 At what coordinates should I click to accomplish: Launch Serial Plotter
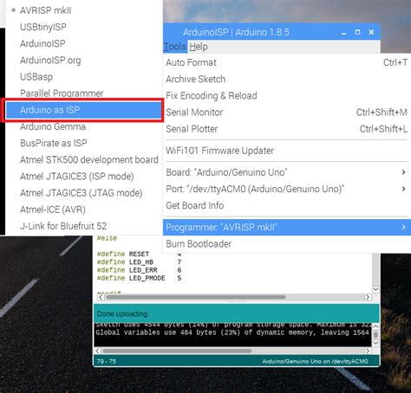(x=287, y=129)
